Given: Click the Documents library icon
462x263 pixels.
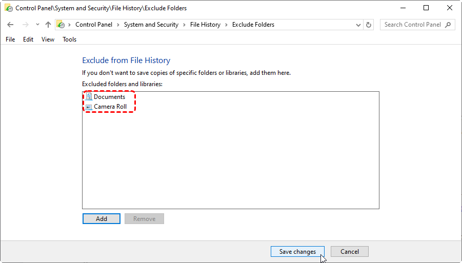Looking at the screenshot, I should (x=89, y=97).
